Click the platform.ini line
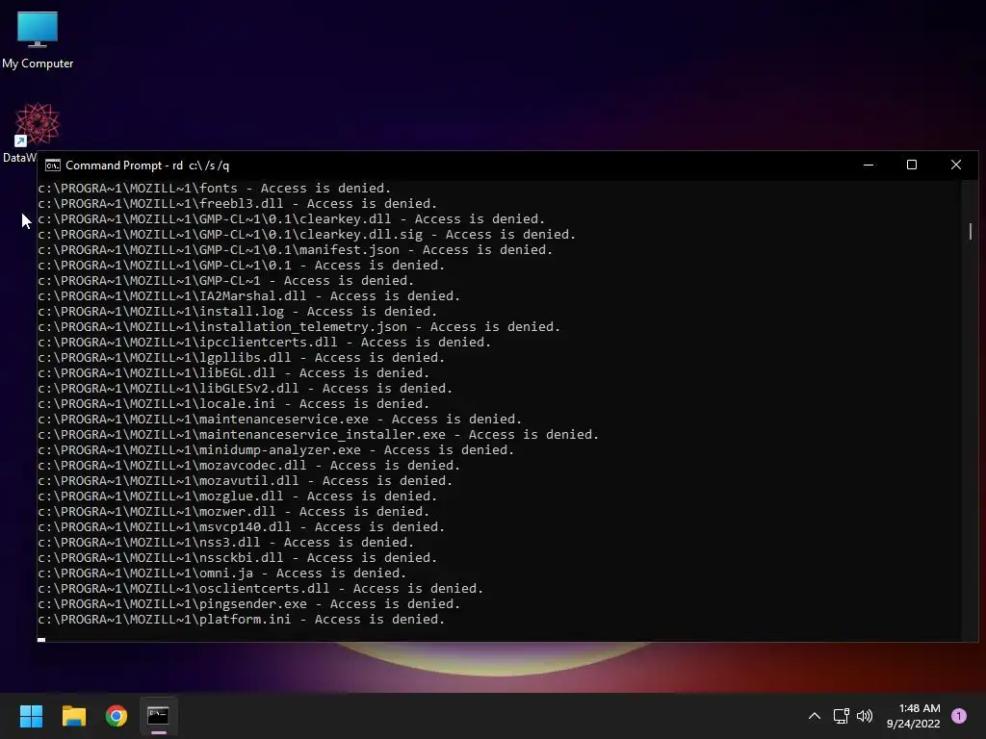 pyautogui.click(x=242, y=620)
